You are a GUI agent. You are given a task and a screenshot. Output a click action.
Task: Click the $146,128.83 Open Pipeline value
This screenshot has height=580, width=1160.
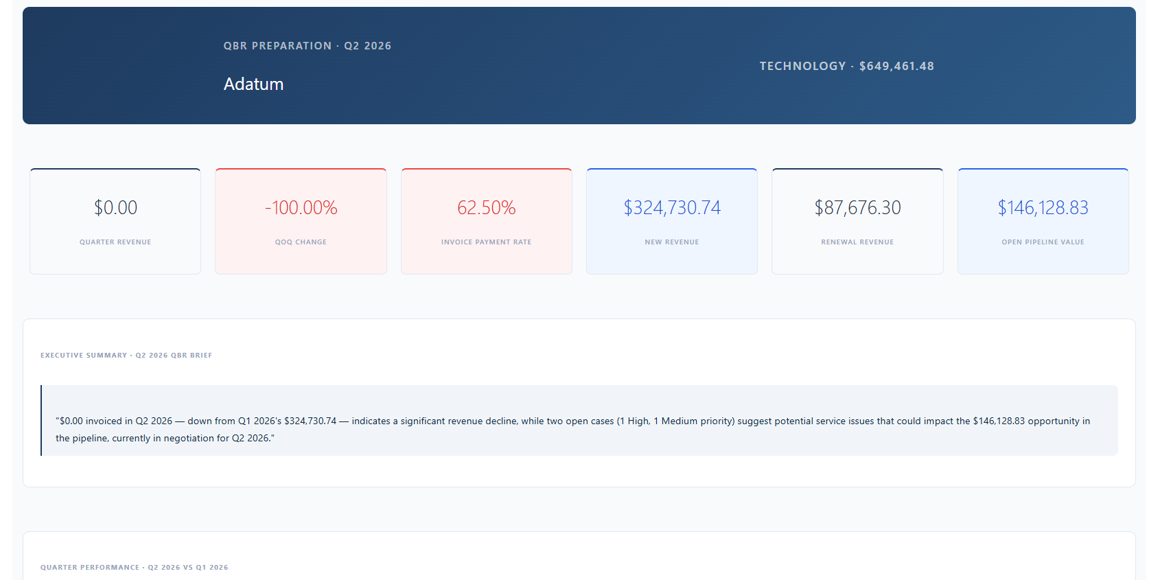pos(1043,207)
